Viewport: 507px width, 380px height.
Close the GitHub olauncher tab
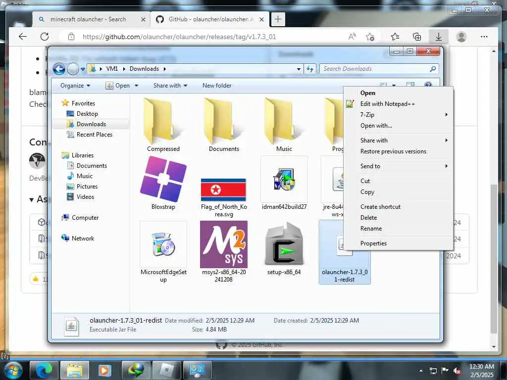pos(261,20)
